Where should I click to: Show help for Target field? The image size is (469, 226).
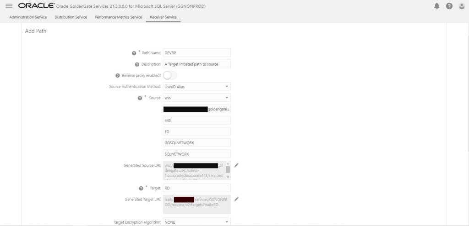[141, 189]
